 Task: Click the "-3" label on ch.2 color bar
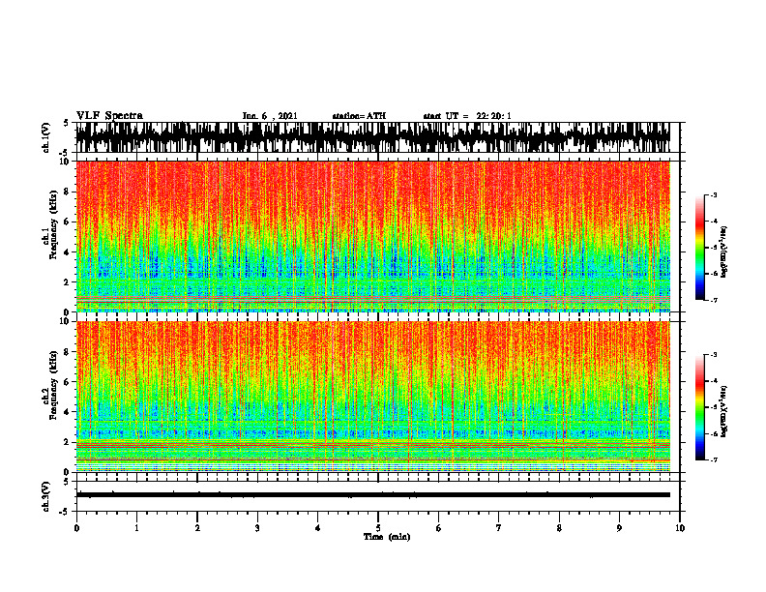tap(714, 355)
